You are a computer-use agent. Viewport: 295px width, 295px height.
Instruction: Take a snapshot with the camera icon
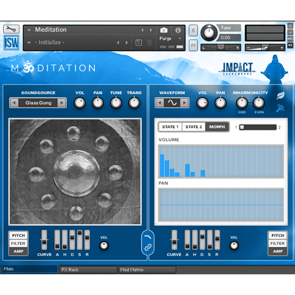(x=164, y=30)
